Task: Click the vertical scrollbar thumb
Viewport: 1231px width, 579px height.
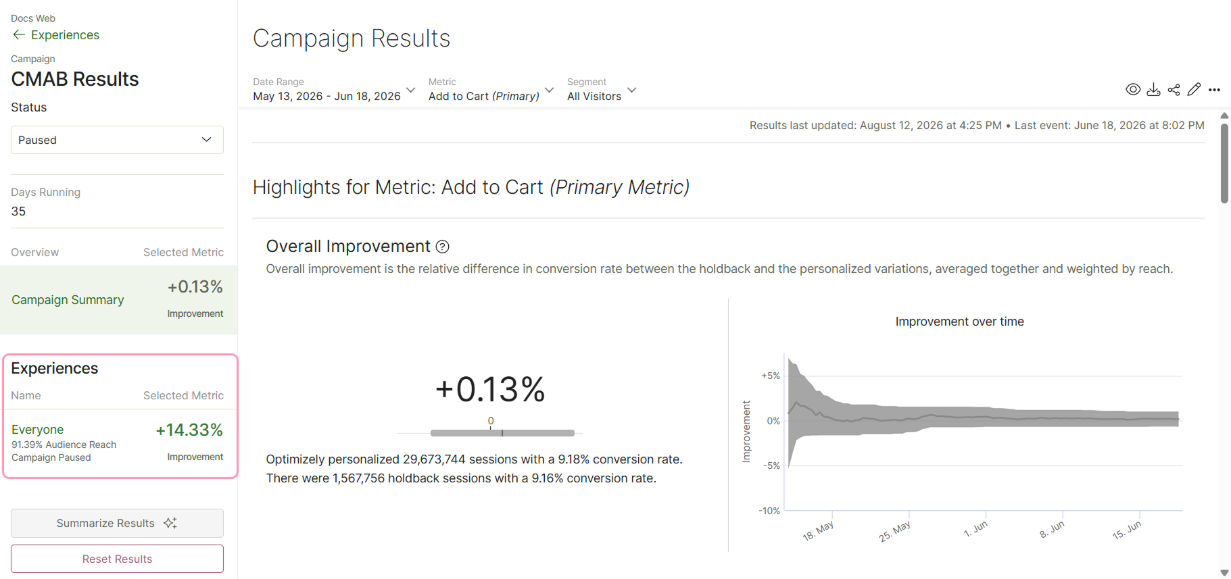Action: click(1224, 163)
